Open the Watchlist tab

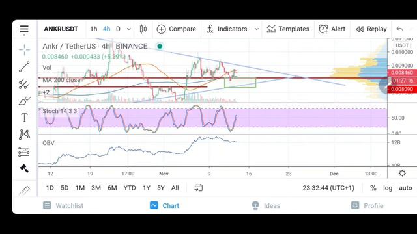(x=63, y=205)
